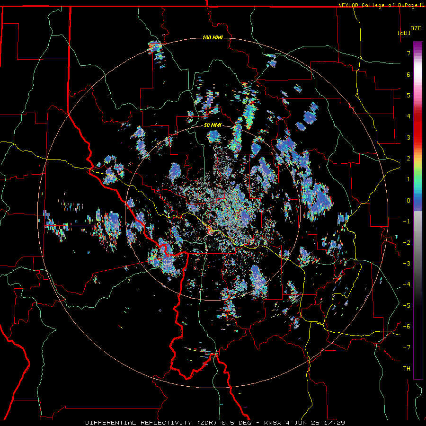
Task: Click the 4 value on the legend
Action: [408, 116]
